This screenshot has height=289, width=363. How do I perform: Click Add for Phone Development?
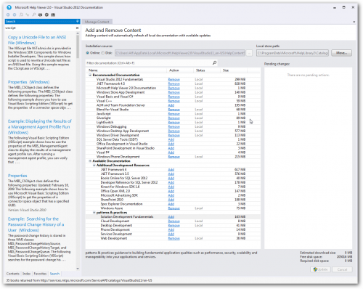[x=171, y=229]
